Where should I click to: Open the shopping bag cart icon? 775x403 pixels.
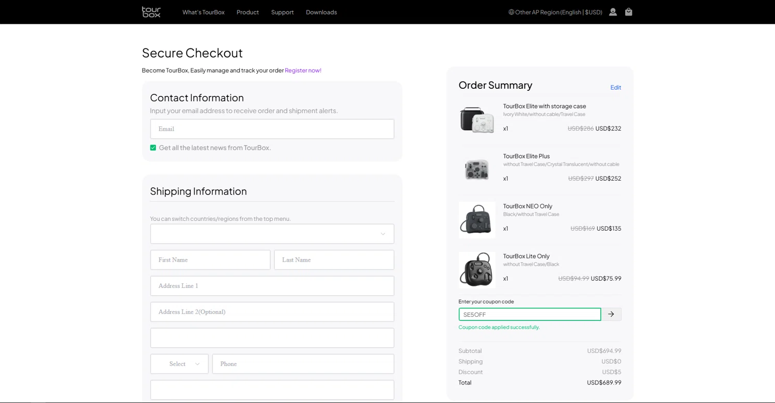click(x=628, y=12)
